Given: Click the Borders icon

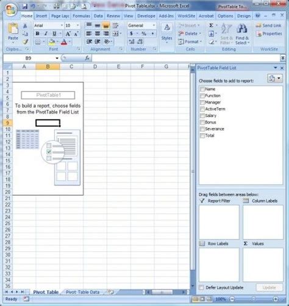Looking at the screenshot, I should [x=38, y=42].
